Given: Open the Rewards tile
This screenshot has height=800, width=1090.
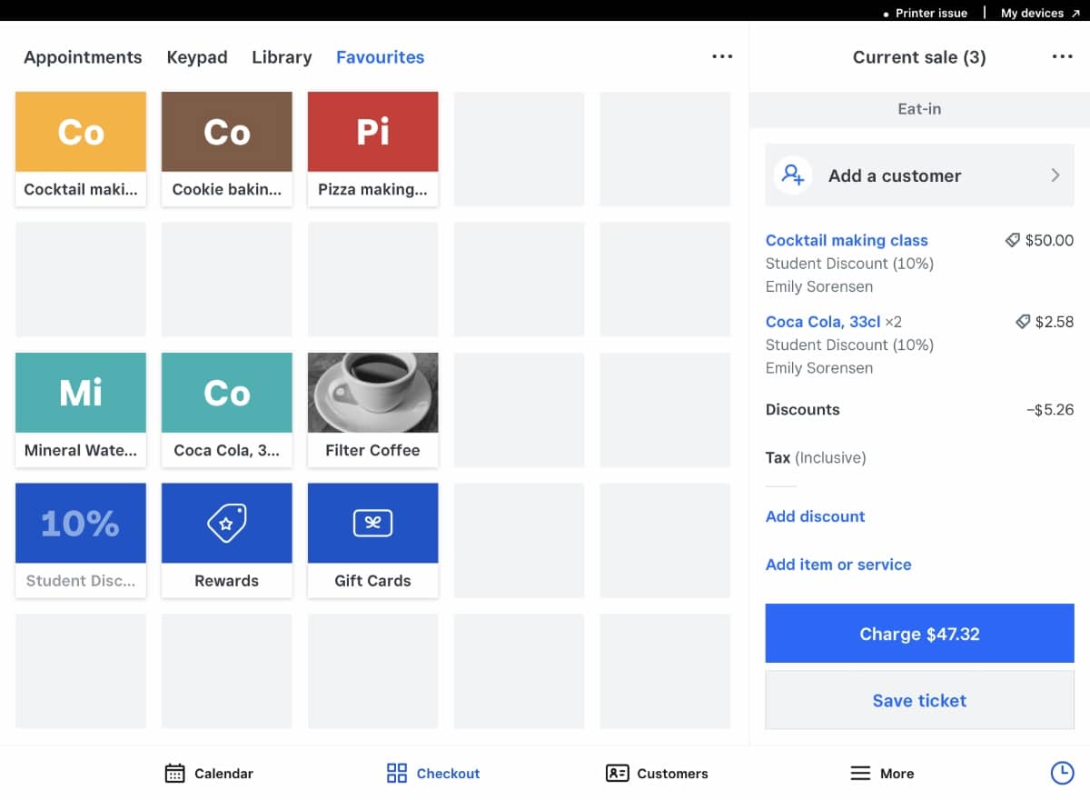Looking at the screenshot, I should 227,540.
